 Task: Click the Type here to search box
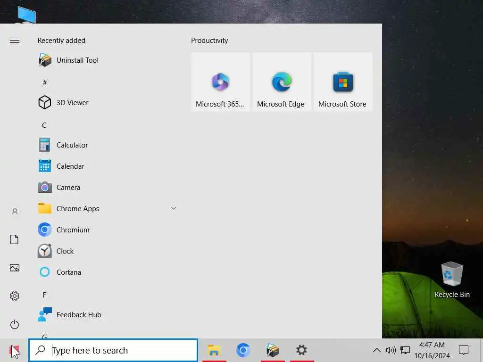pos(113,350)
